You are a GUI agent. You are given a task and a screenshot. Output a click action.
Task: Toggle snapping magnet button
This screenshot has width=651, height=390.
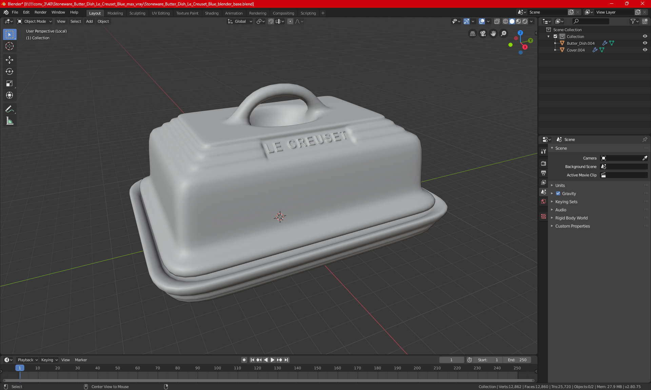pos(271,21)
